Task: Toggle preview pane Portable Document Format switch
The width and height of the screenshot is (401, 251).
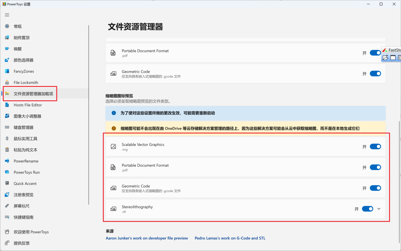Action: (x=375, y=53)
